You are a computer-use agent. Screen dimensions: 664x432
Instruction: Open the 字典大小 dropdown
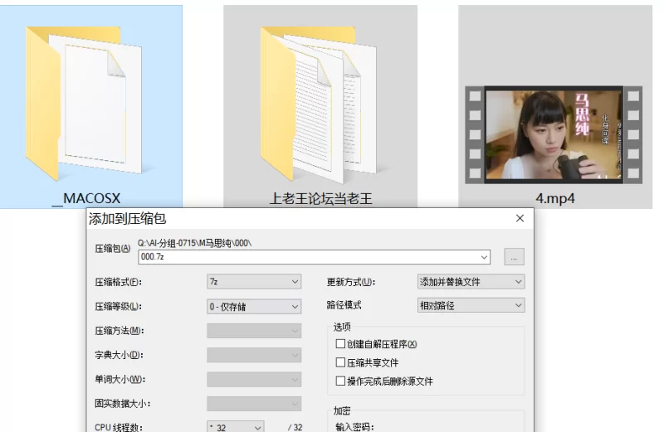click(254, 355)
